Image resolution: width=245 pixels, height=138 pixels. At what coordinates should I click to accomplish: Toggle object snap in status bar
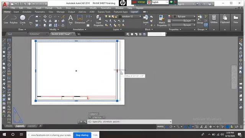click(x=189, y=127)
